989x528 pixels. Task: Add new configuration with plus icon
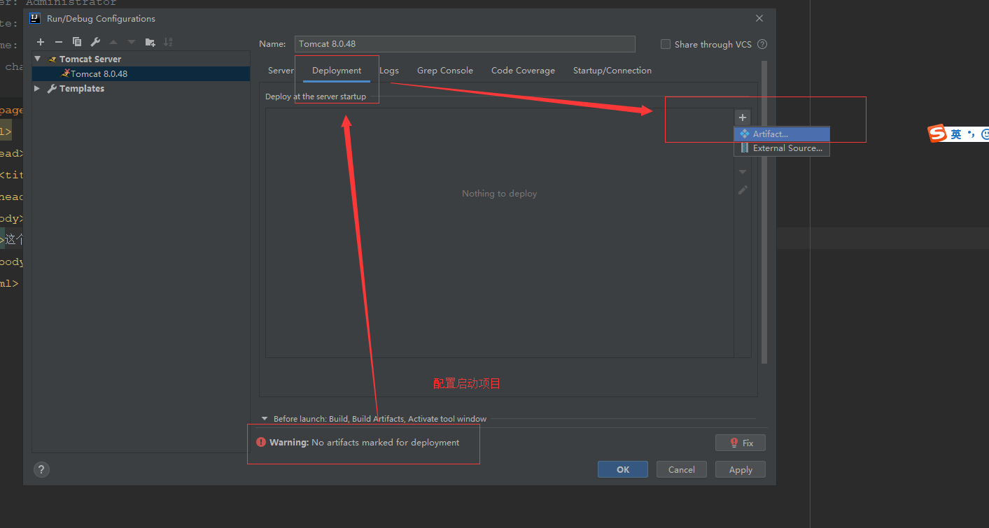pyautogui.click(x=41, y=42)
